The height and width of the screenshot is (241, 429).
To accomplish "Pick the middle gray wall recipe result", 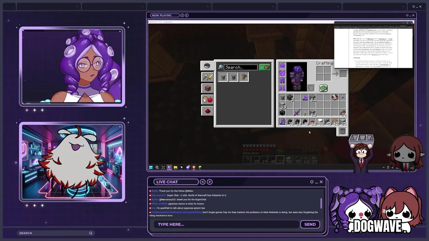I will click(x=234, y=77).
